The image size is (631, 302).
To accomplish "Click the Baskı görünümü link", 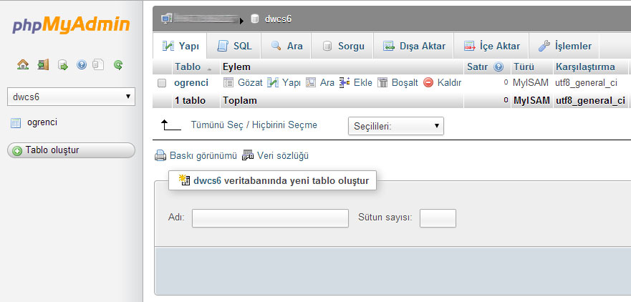I will tap(203, 155).
